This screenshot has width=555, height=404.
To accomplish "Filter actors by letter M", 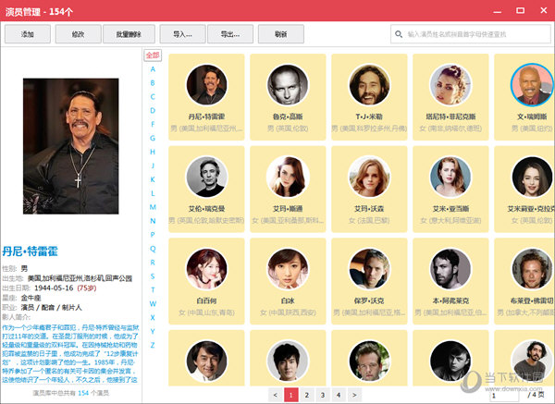I will tap(153, 207).
